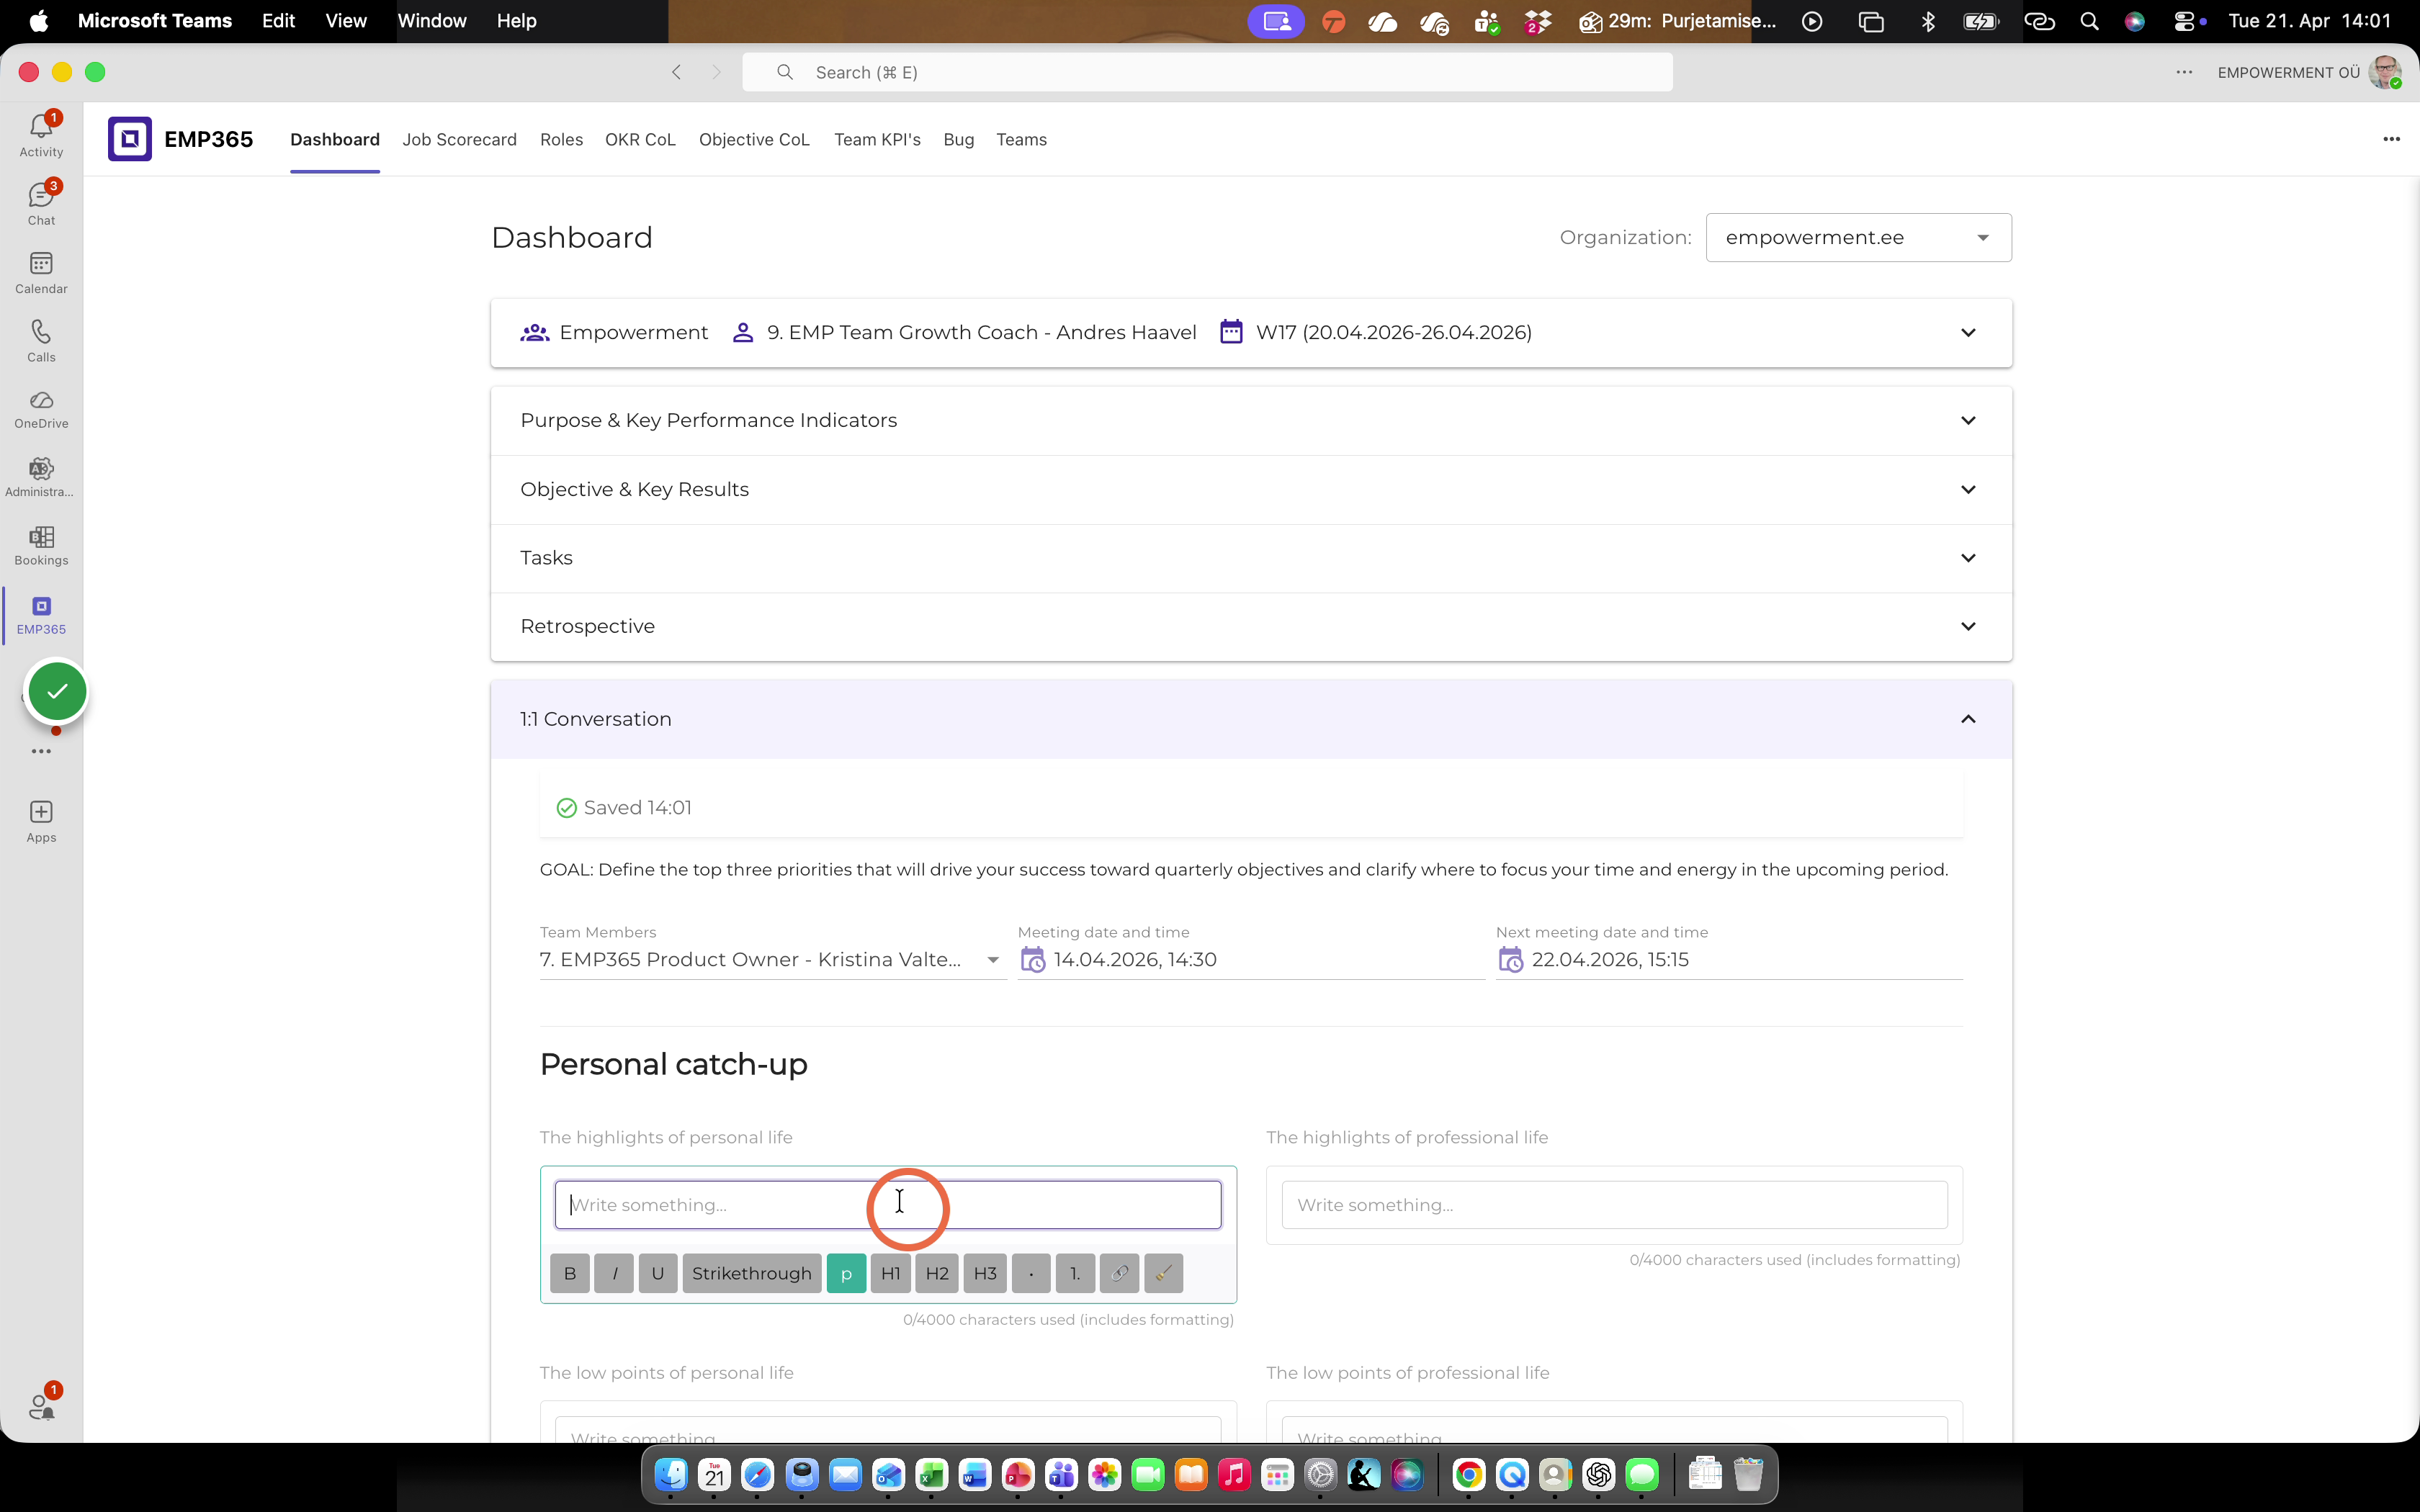Click the Next meeting calendar-clock icon
This screenshot has width=2420, height=1512.
1510,960
